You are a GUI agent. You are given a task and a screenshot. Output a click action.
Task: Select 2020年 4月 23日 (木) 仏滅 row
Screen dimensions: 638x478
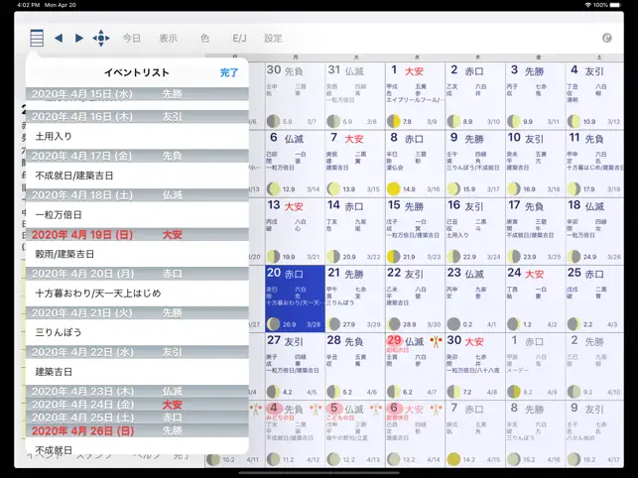coord(137,391)
